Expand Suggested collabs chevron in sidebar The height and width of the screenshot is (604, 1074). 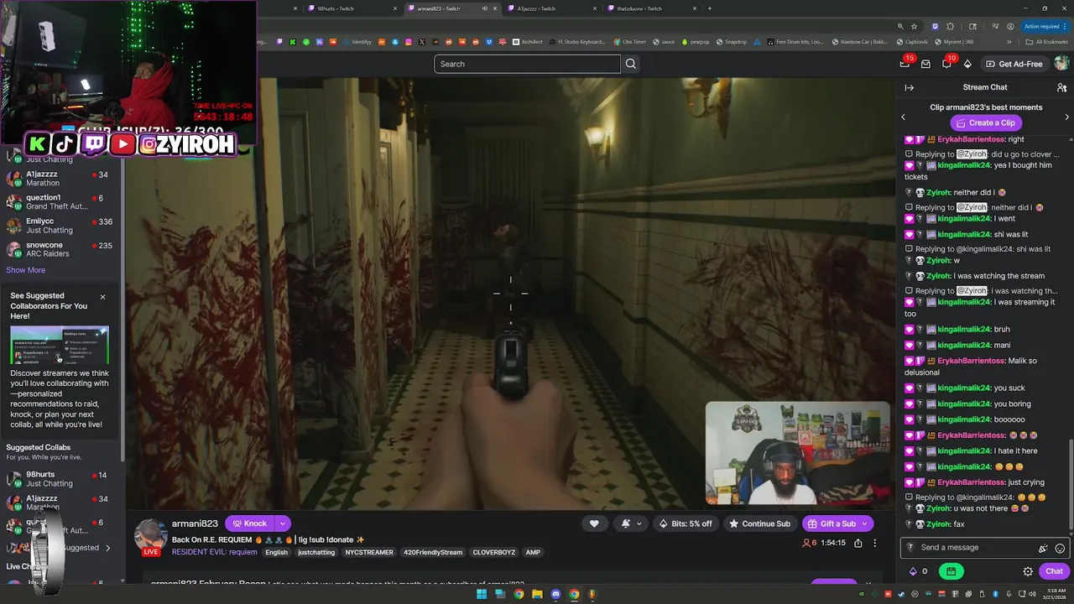point(107,548)
